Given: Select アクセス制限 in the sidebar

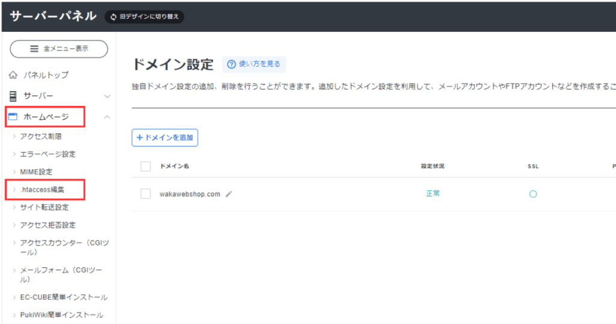Looking at the screenshot, I should pyautogui.click(x=41, y=137).
